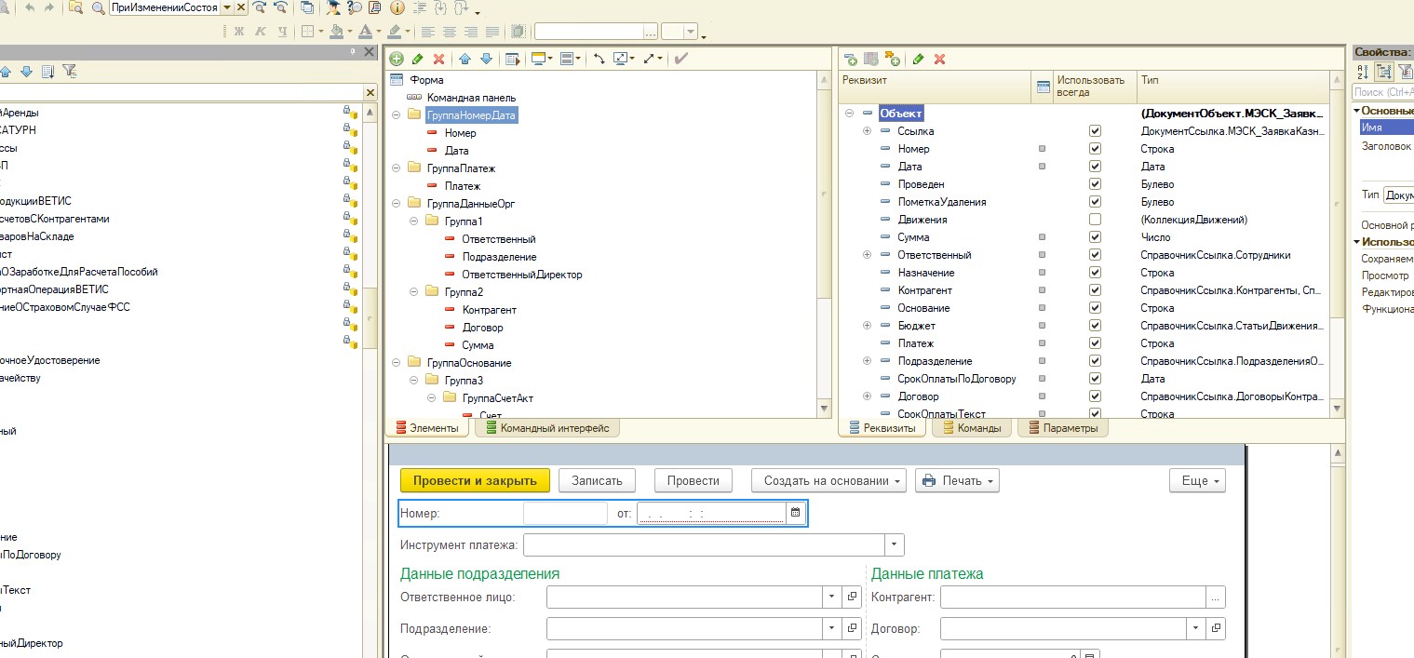Click the windows list icon in top toolbar
The image size is (1414, 658).
click(307, 7)
